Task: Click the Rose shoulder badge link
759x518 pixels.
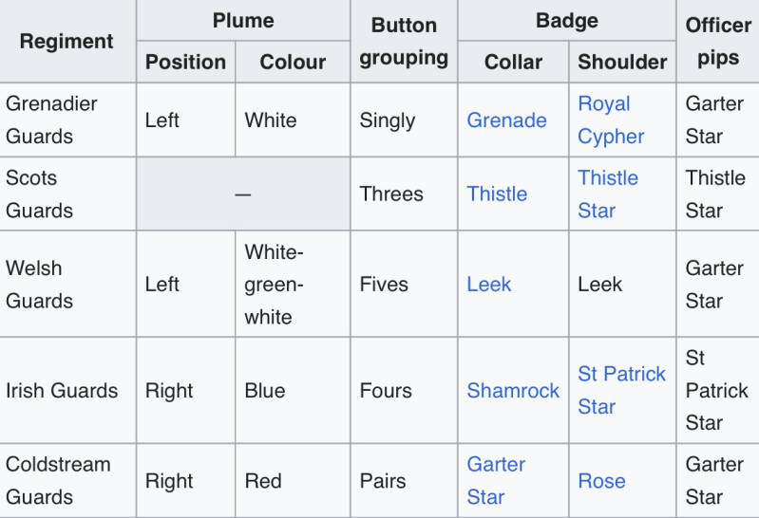Action: click(x=601, y=481)
